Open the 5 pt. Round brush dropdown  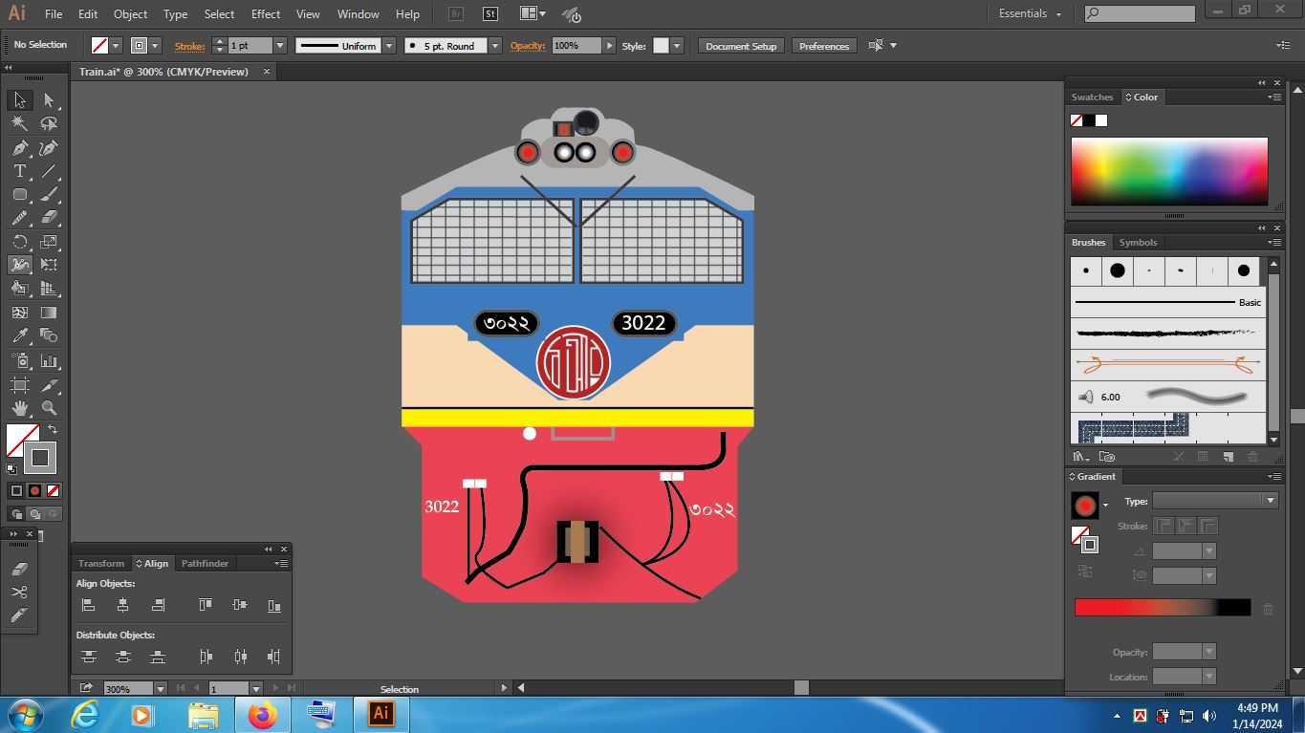click(x=495, y=46)
